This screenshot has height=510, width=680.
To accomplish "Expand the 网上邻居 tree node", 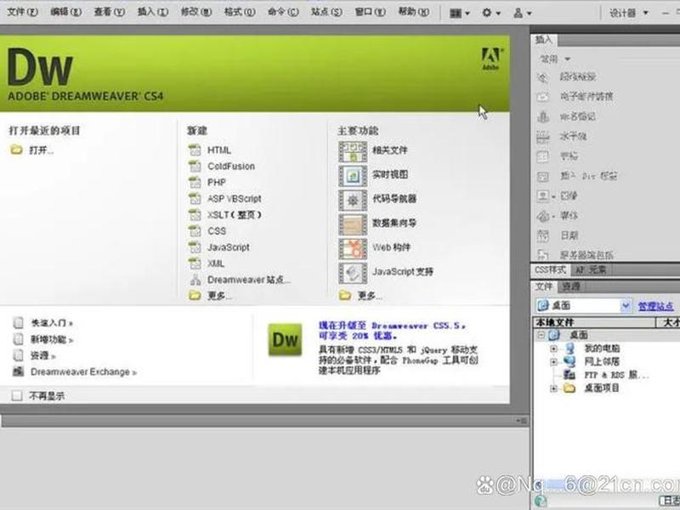I will [553, 361].
